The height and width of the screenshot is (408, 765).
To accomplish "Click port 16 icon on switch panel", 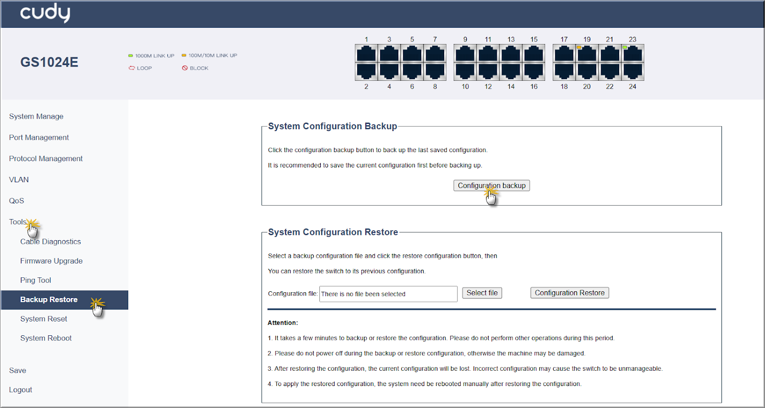I will pos(534,71).
